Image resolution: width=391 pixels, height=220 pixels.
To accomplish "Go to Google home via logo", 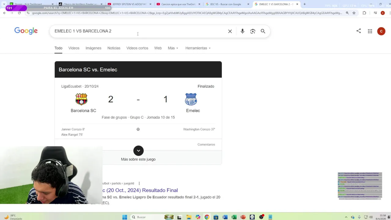I will [x=26, y=31].
